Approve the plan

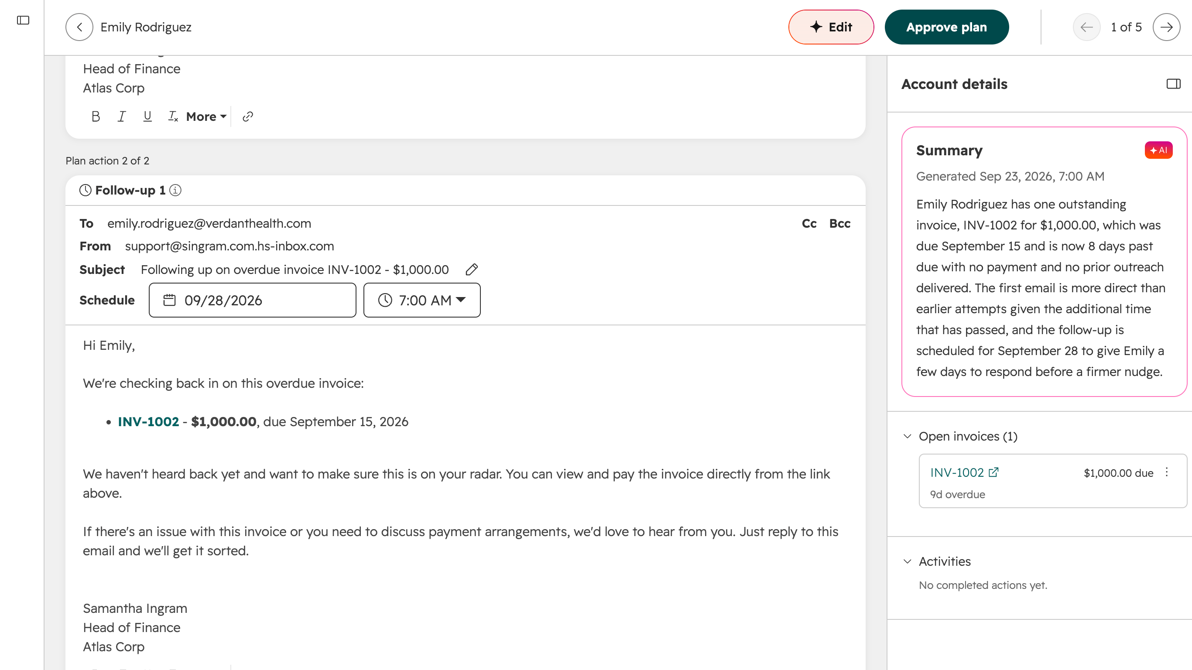coord(946,27)
